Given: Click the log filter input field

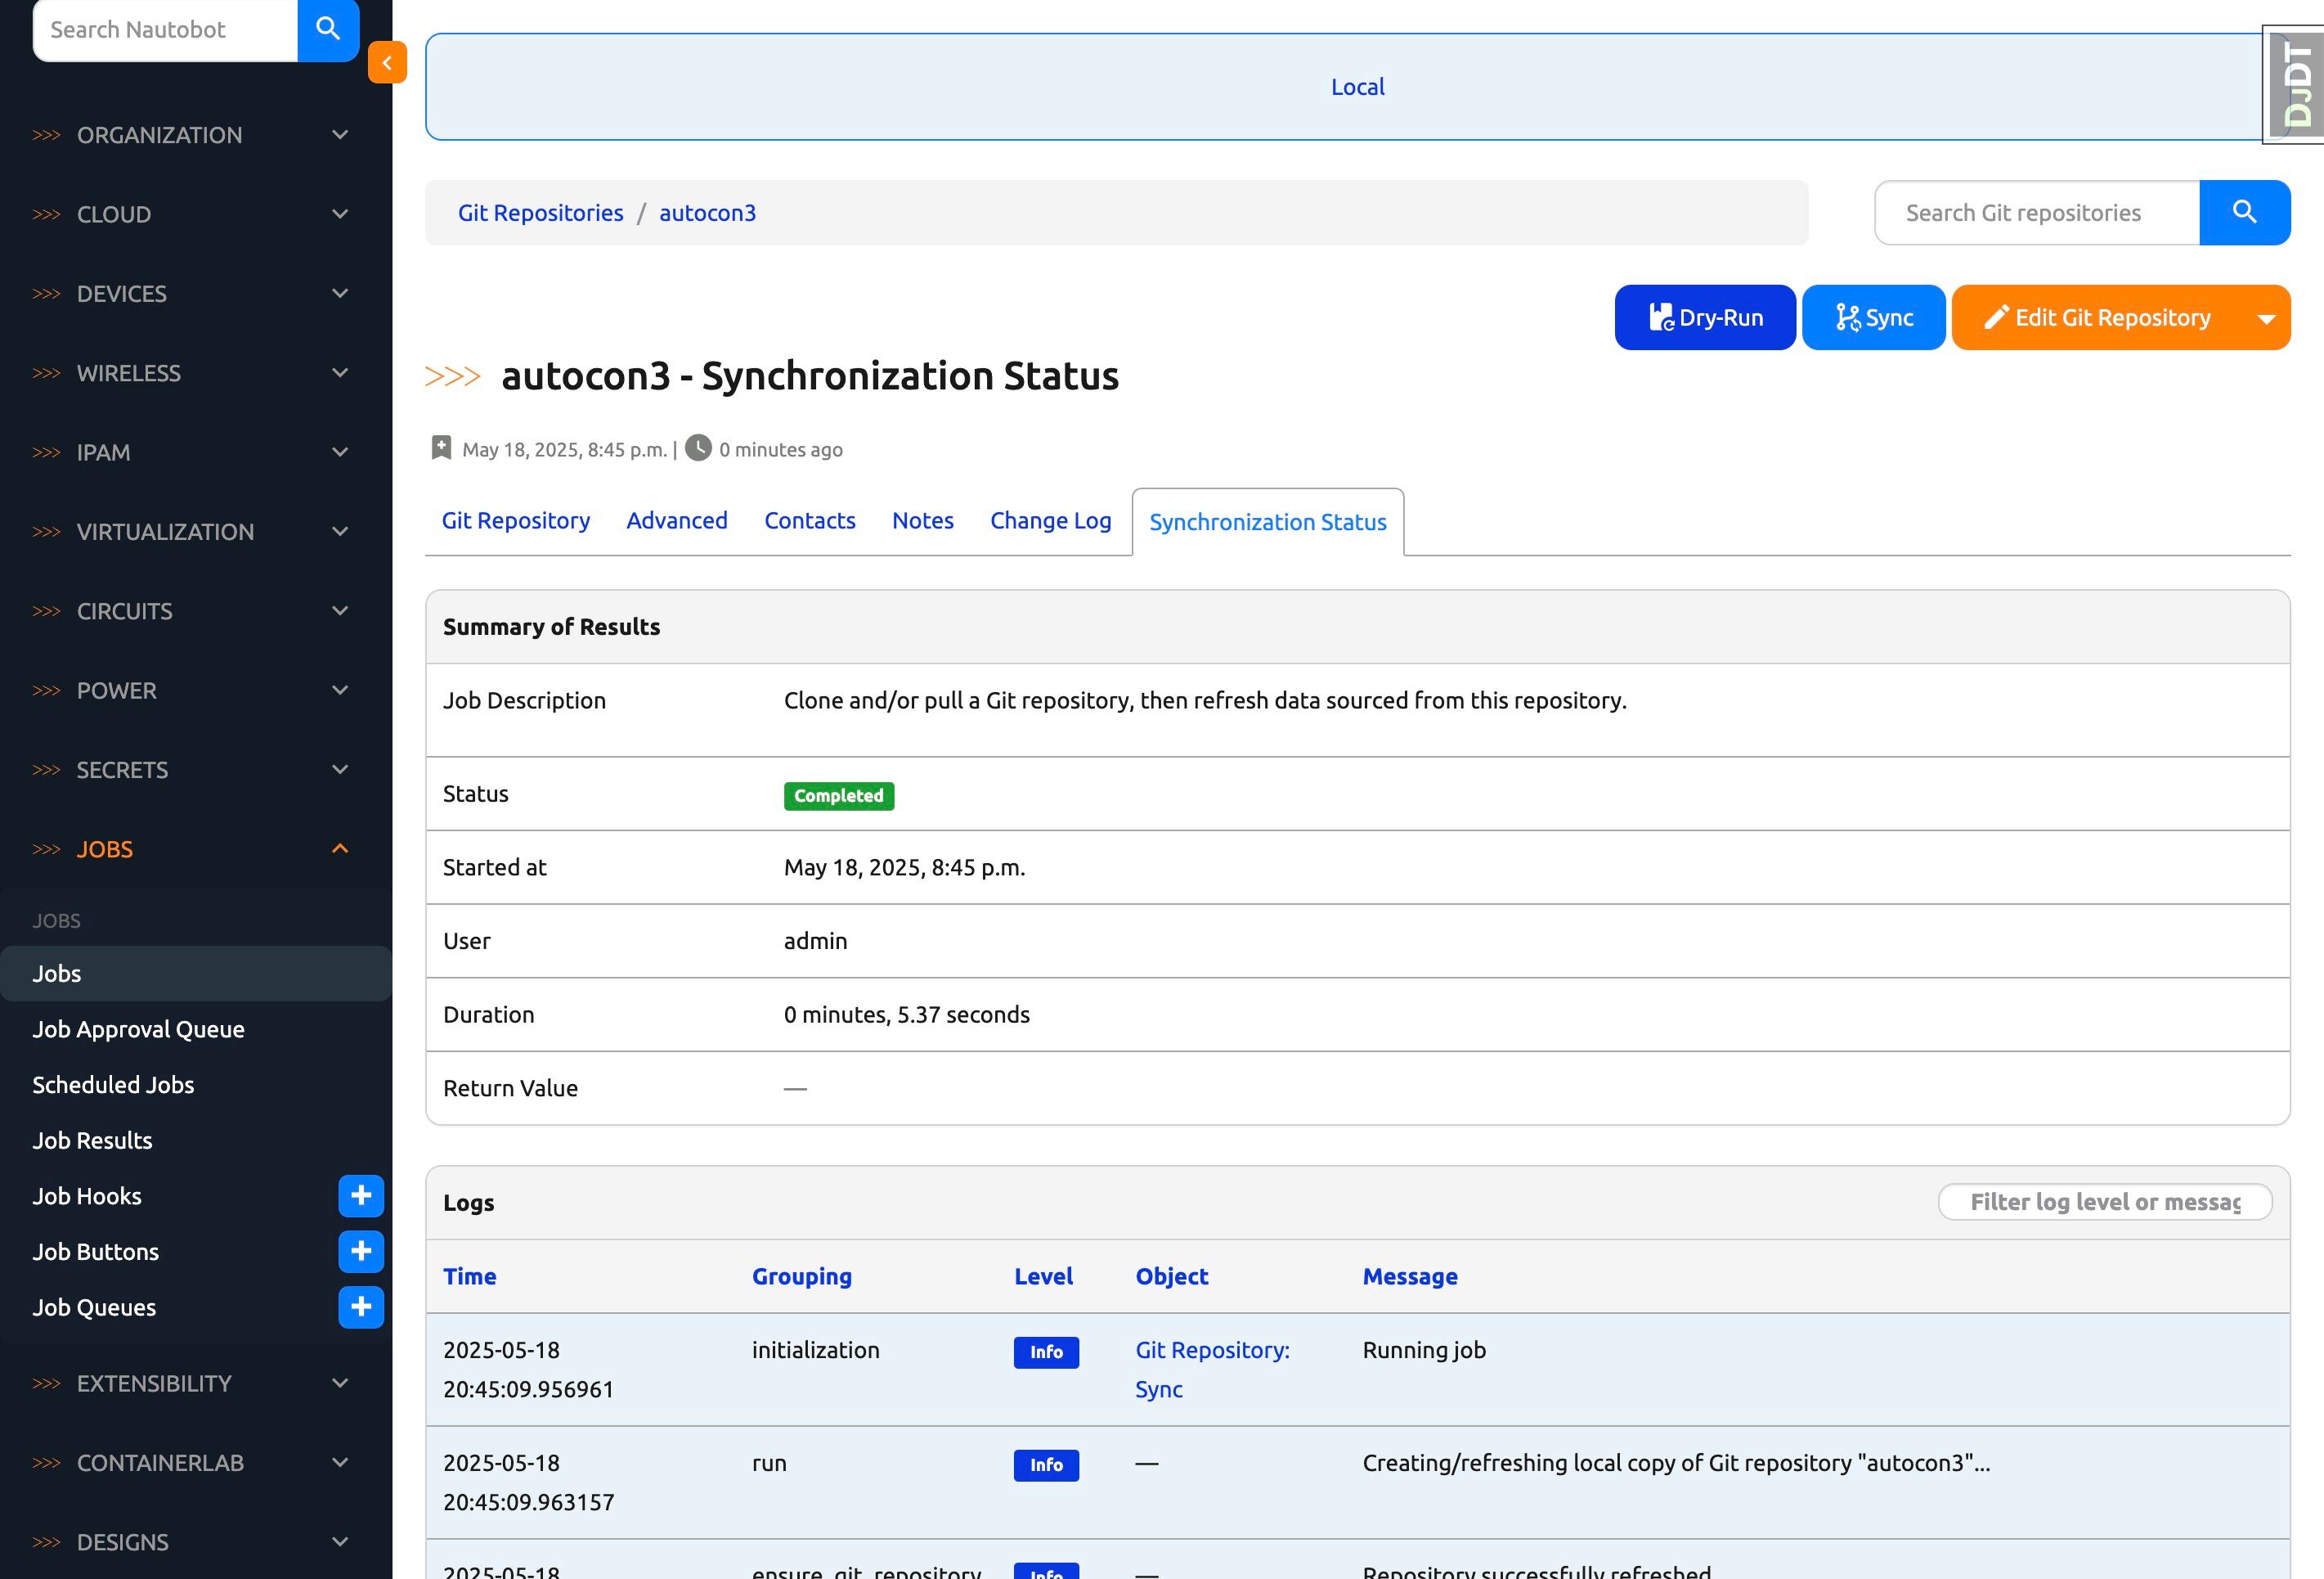Looking at the screenshot, I should tap(2104, 1202).
